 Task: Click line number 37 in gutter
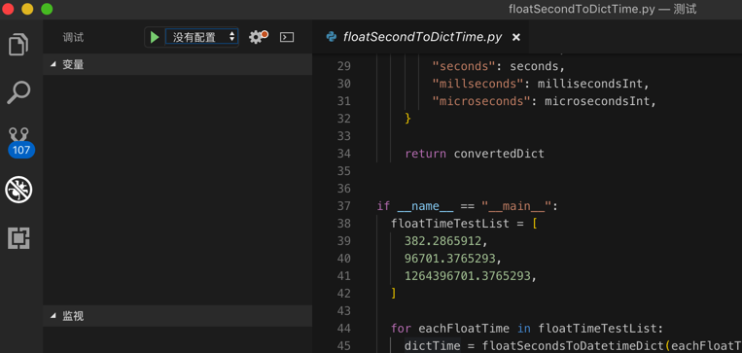343,206
